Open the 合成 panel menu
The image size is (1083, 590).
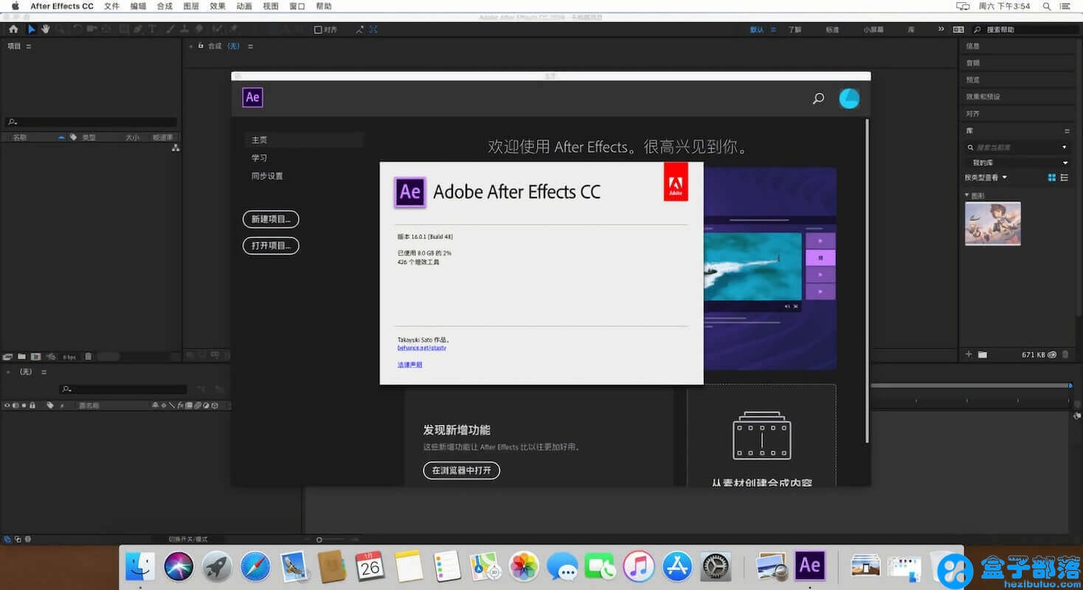[x=250, y=46]
